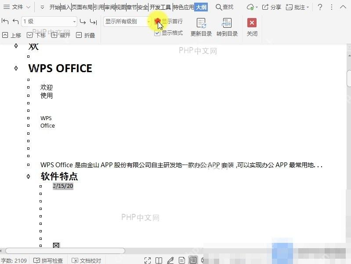Viewport: 351px width, 264px height.
Task: Collapse the ribbon with the up caret
Action: [x=343, y=7]
